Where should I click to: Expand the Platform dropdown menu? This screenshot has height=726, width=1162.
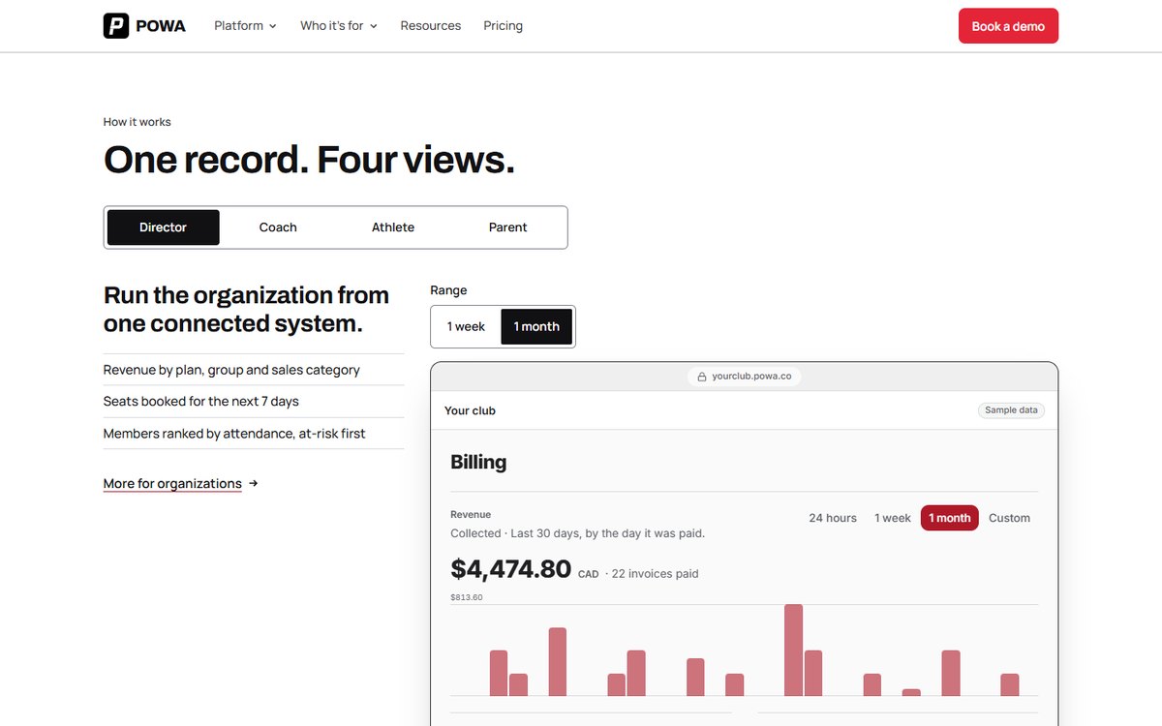245,26
